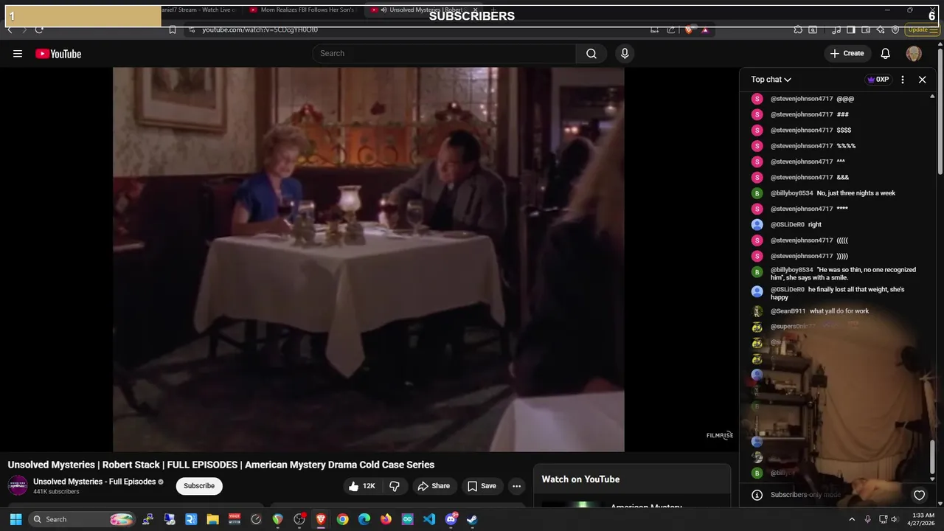Screen dimensions: 944x531
Task: Start voice search with microphone icon
Action: tap(625, 53)
